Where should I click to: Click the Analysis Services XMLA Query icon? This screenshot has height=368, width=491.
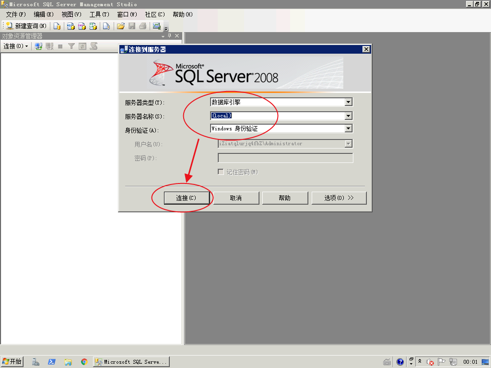coord(94,26)
